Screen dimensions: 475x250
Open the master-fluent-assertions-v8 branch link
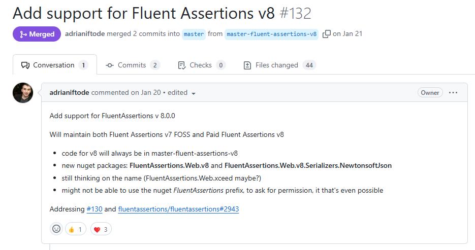point(271,34)
